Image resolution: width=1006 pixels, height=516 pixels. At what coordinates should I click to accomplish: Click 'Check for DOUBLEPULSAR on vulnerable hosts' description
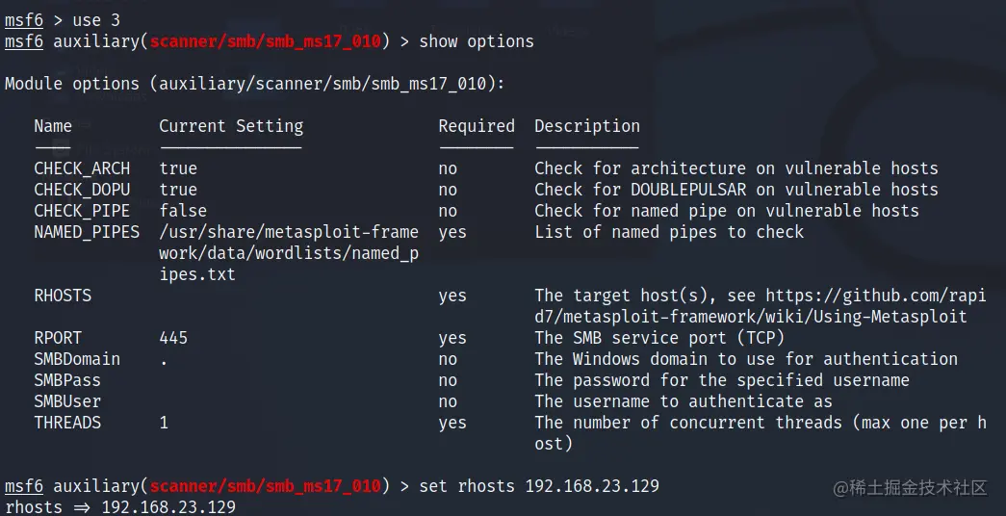tap(736, 190)
